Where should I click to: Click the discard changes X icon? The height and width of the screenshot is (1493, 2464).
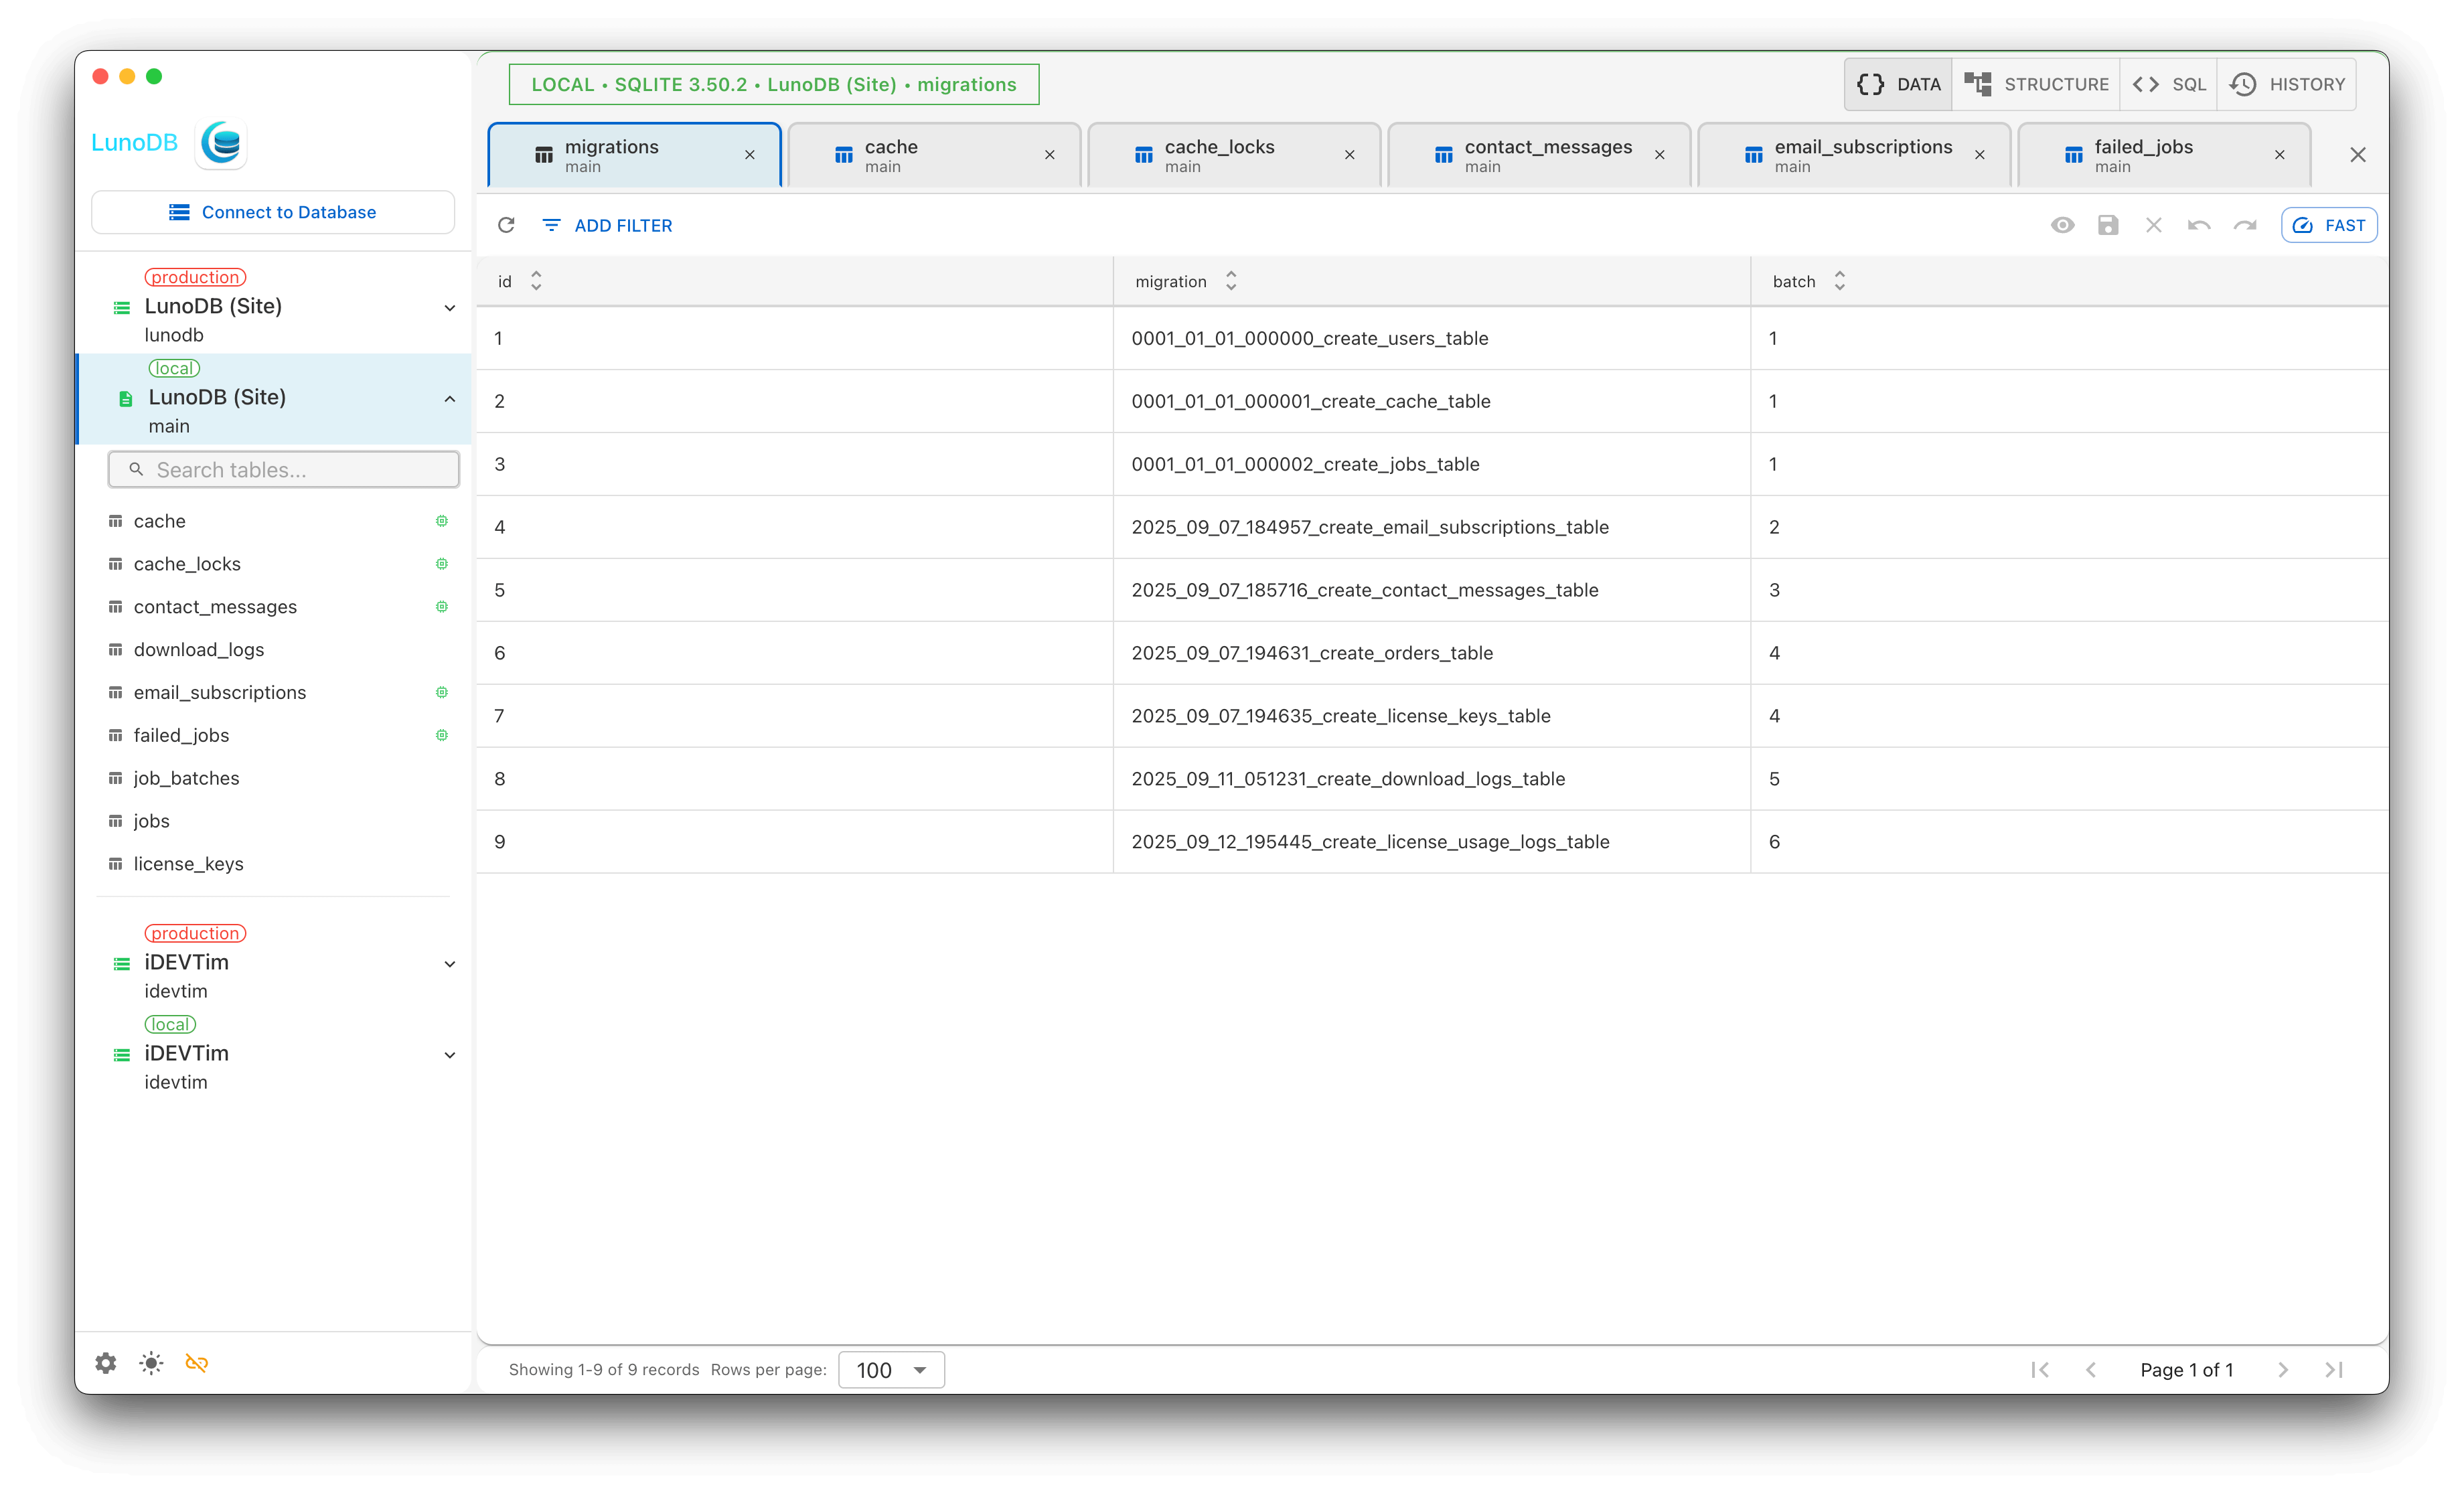tap(2154, 225)
